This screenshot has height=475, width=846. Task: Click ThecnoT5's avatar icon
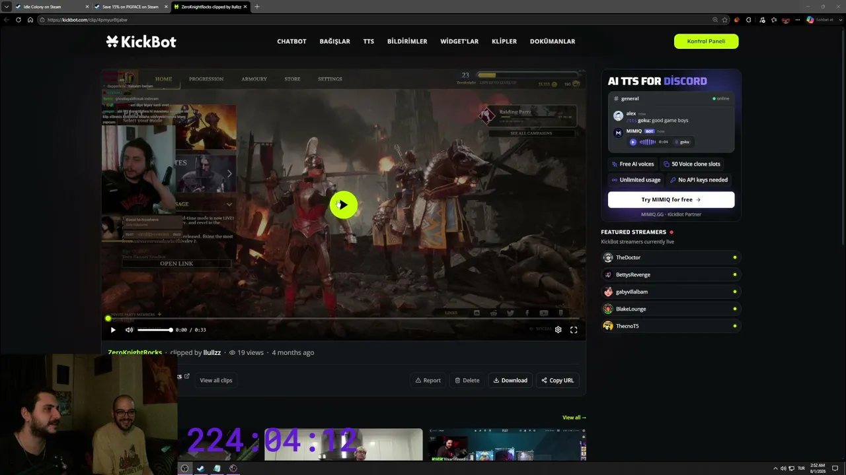pyautogui.click(x=608, y=326)
